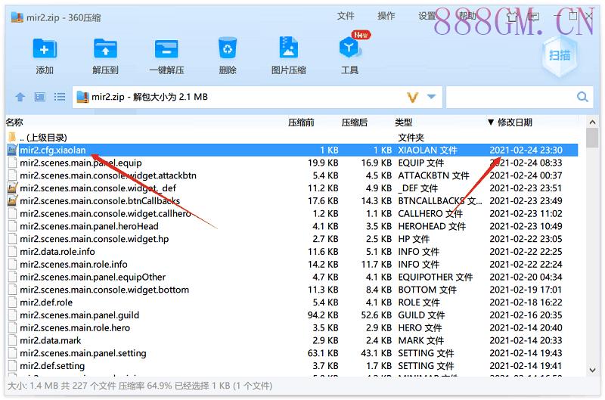Viewport: 605px width, 400px height.
Task: Click the 解压到 (Extract to) icon
Action: point(105,48)
